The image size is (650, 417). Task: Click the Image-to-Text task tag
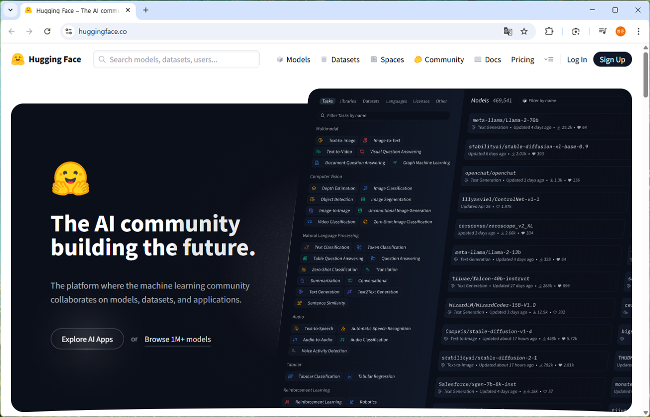click(382, 140)
